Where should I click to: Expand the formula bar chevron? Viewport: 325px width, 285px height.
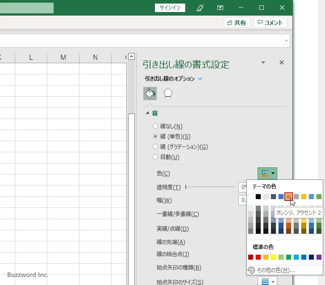click(x=286, y=41)
